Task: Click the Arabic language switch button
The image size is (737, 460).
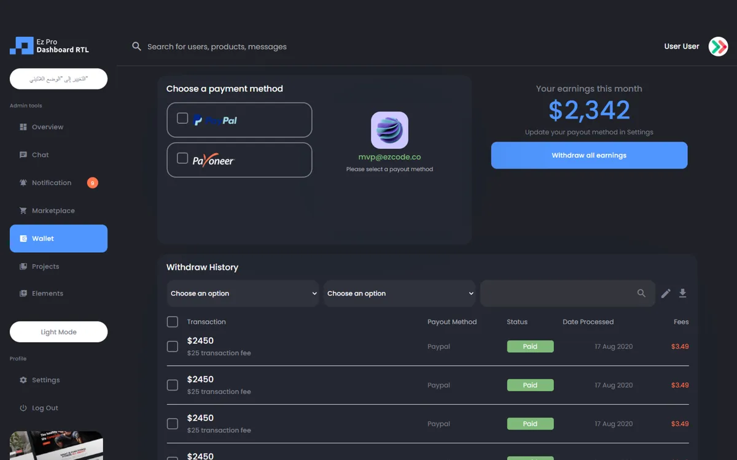Action: [58, 79]
